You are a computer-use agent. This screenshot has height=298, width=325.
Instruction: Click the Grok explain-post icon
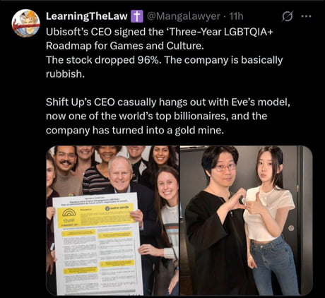(x=288, y=16)
